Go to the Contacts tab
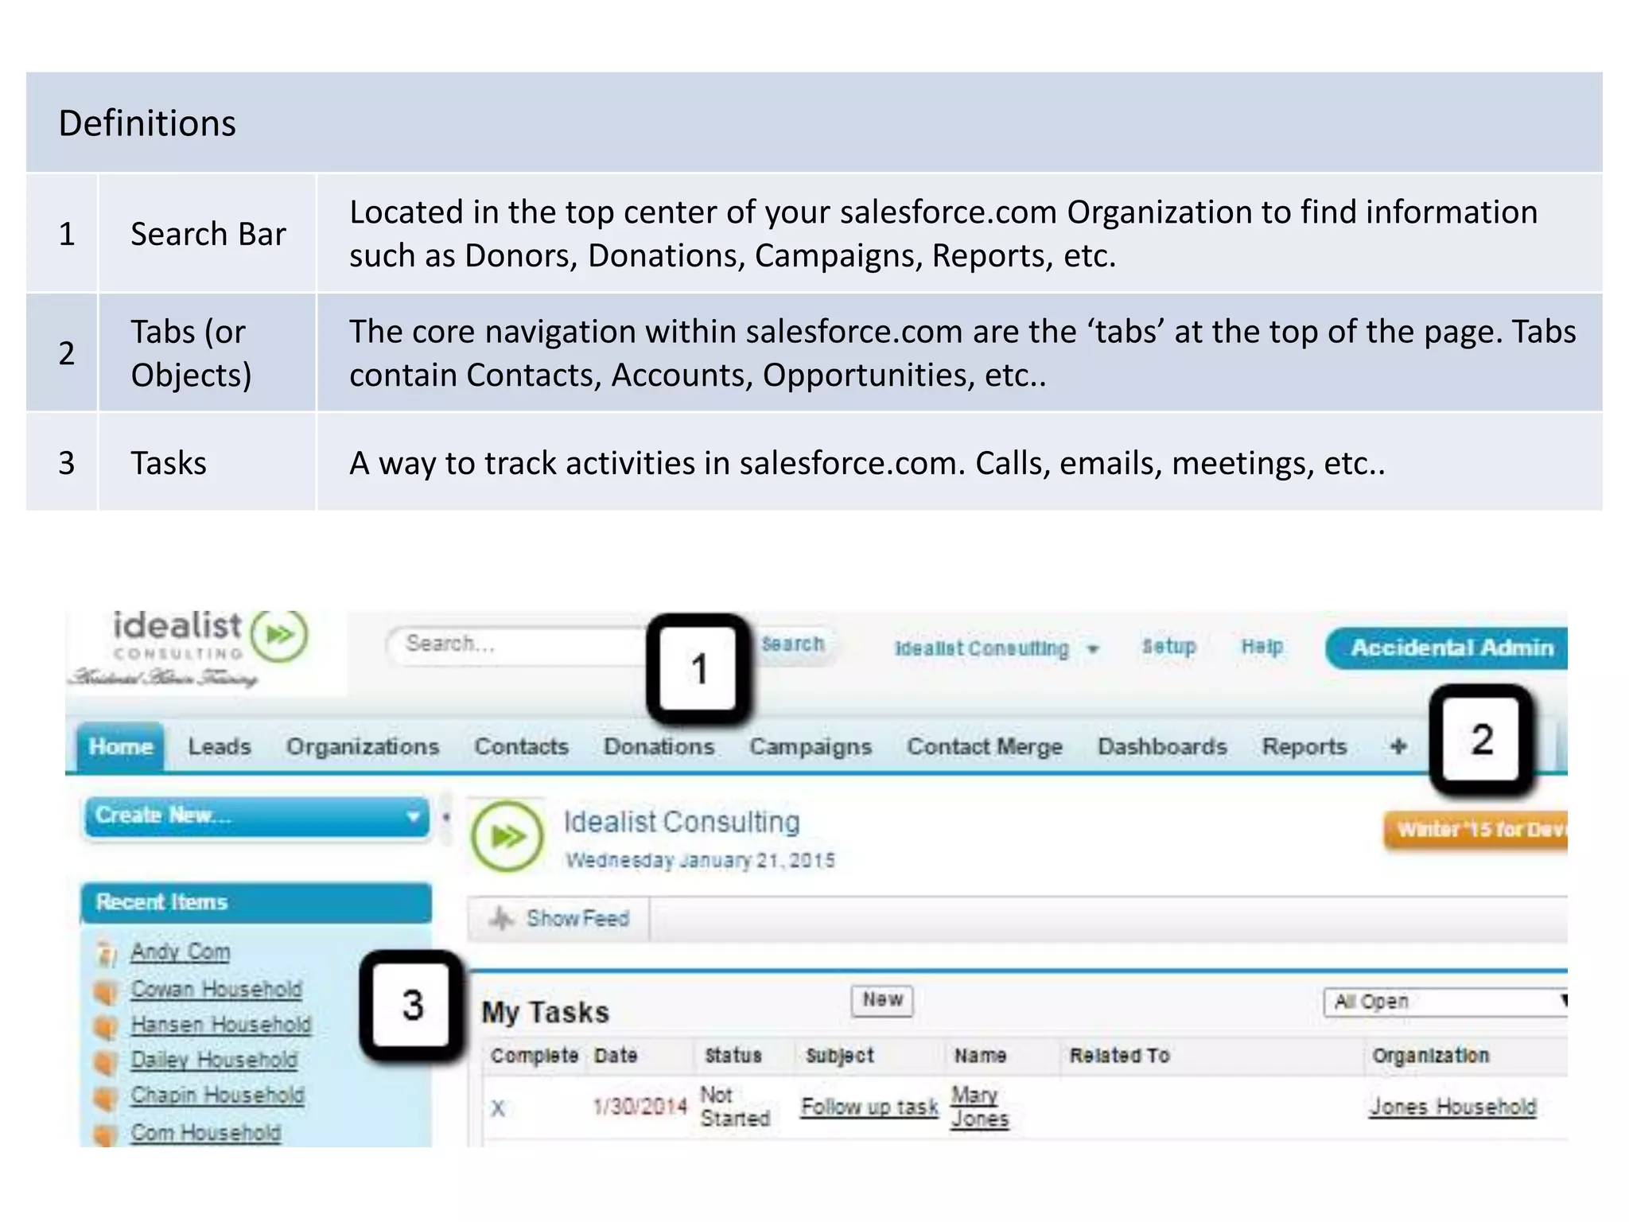Image resolution: width=1629 pixels, height=1222 pixels. click(x=522, y=746)
